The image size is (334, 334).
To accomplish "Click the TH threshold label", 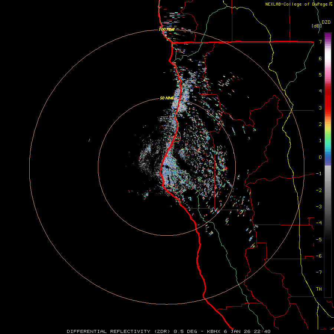I will coord(319,289).
